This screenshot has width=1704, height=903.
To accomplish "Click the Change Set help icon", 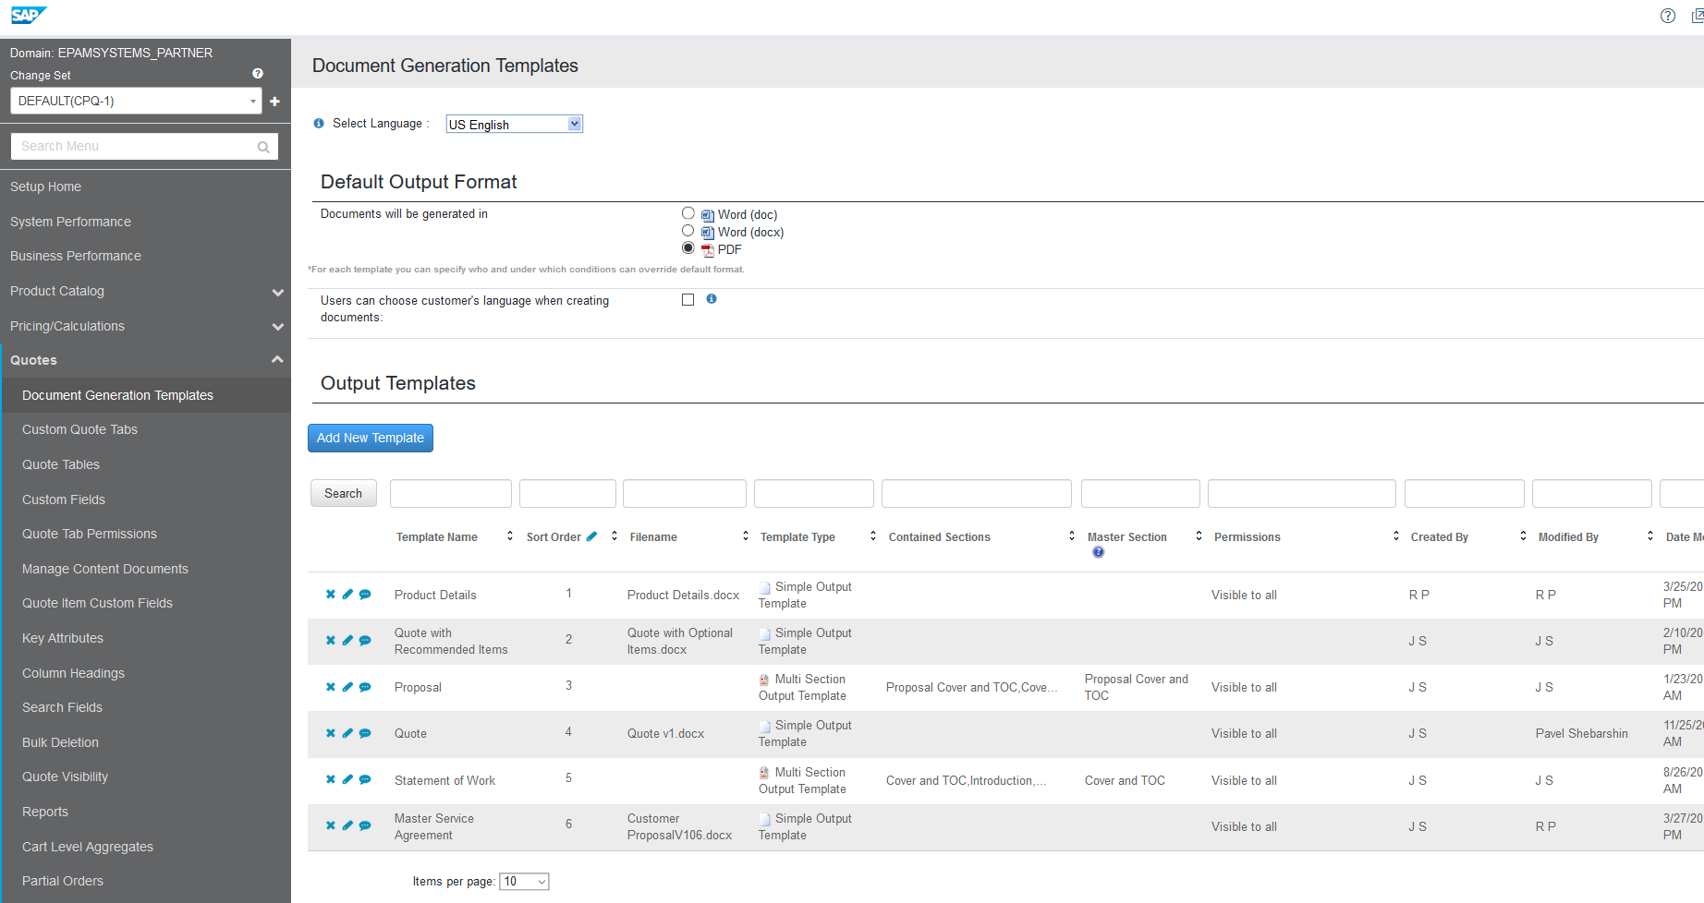I will point(258,74).
